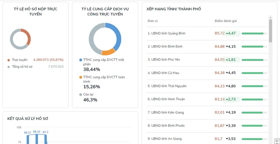Click the orange DVCTT toàn trình legend dot

[x=81, y=77]
